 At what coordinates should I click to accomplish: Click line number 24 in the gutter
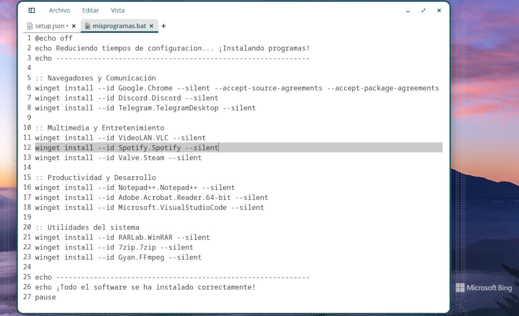pos(27,267)
